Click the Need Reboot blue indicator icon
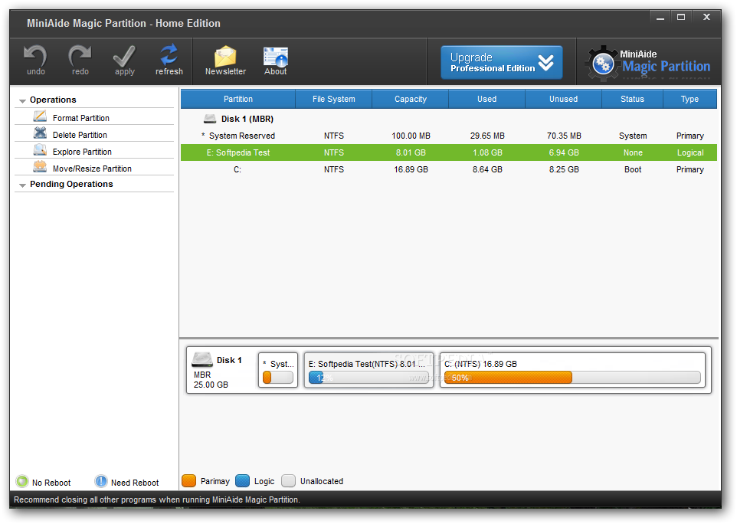This screenshot has width=737, height=524. coord(100,481)
